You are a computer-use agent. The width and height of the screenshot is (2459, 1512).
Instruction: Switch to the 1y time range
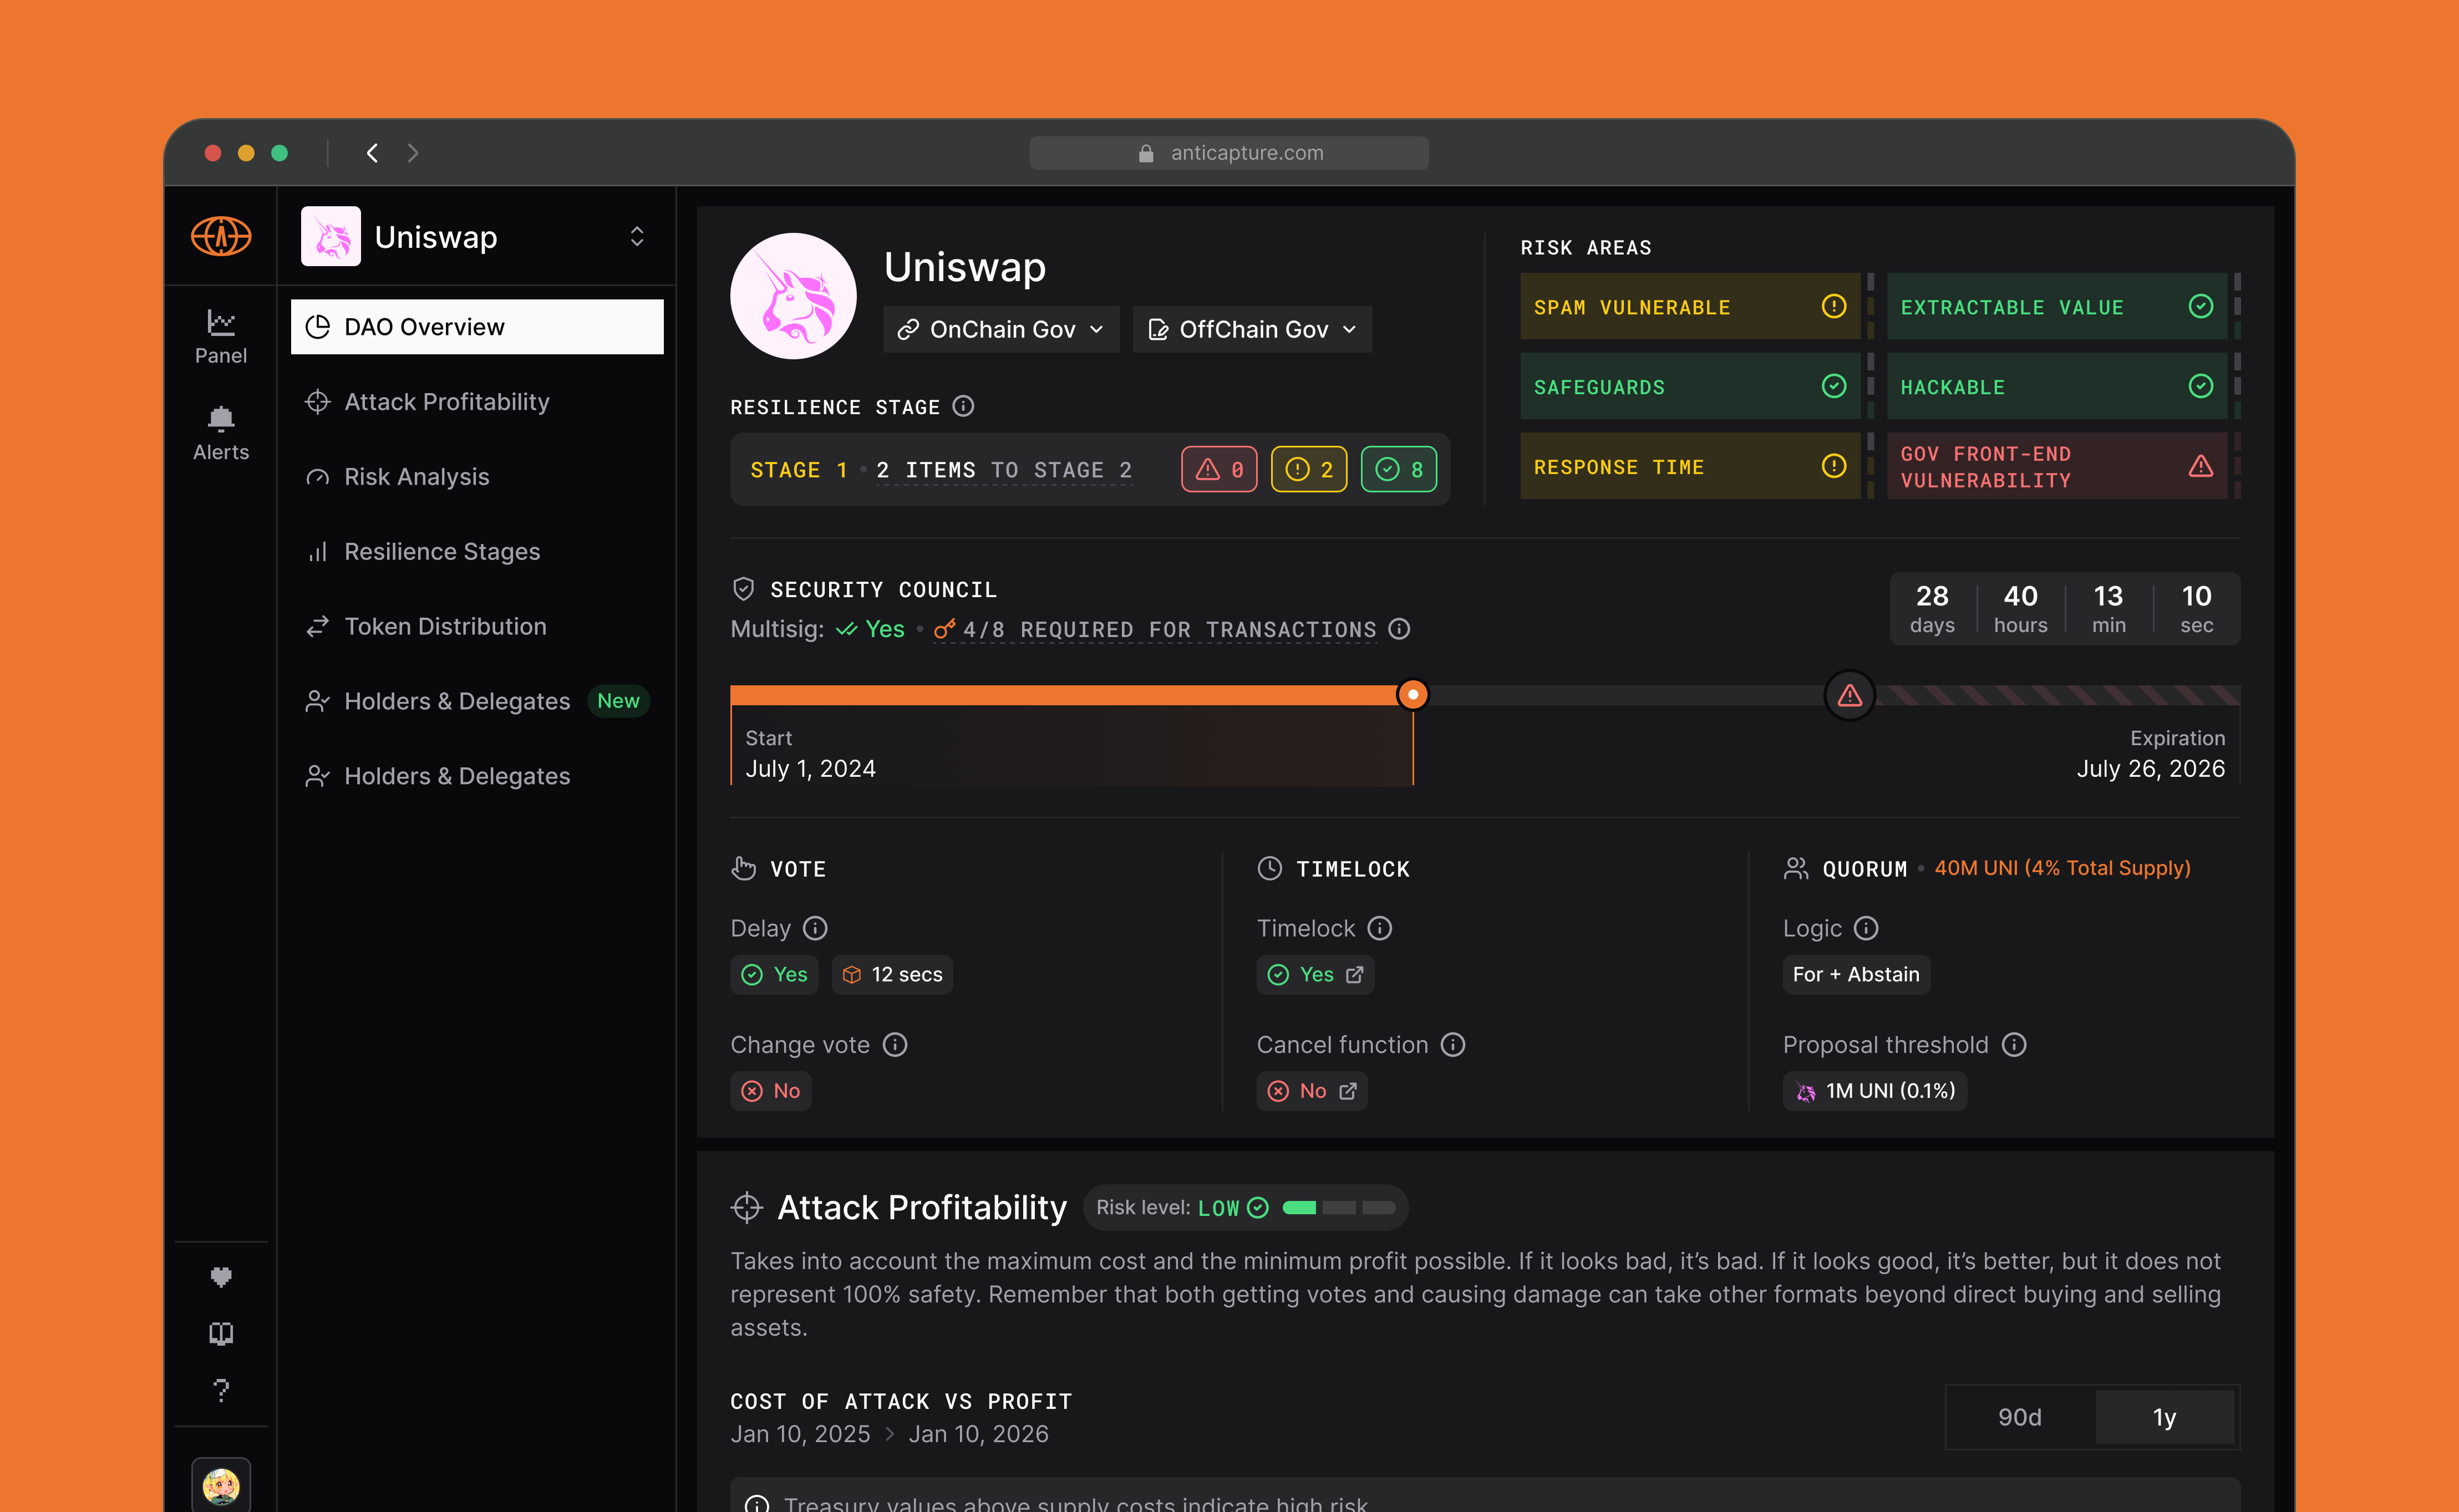2164,1417
